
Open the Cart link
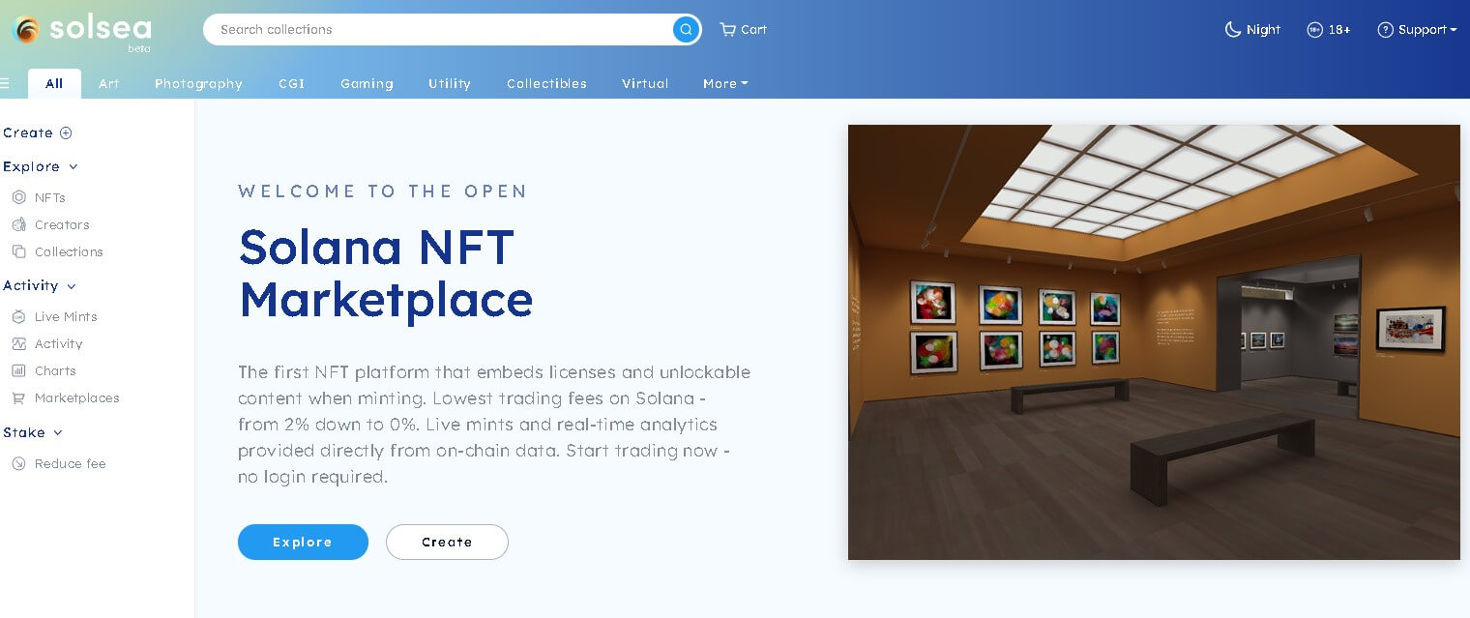pyautogui.click(x=753, y=30)
